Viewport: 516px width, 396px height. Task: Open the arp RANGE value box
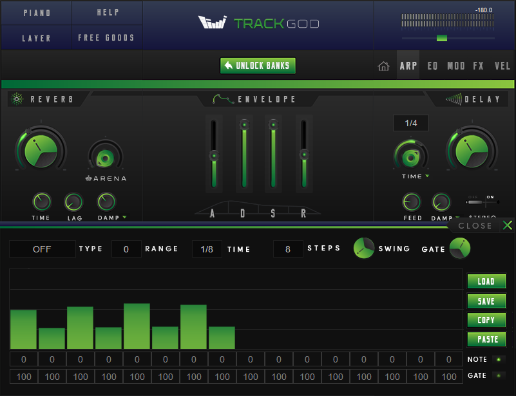126,249
